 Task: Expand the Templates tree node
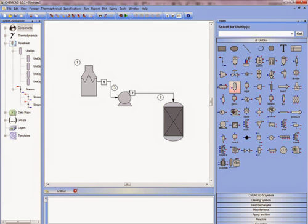[x=5, y=135]
